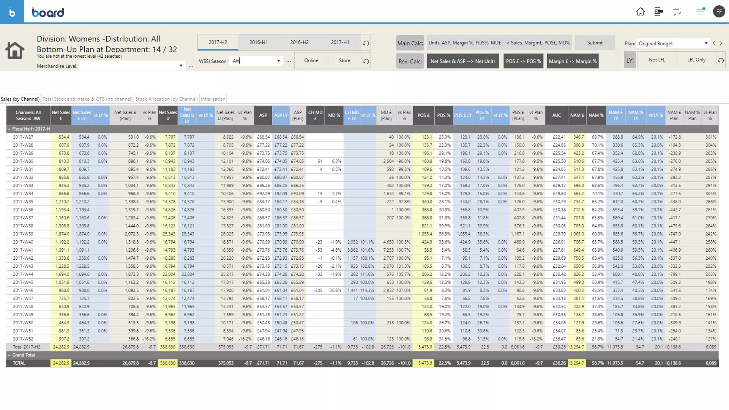This screenshot has width=729, height=410.
Task: Click the Main Calc units/ASP icon
Action: 499,43
